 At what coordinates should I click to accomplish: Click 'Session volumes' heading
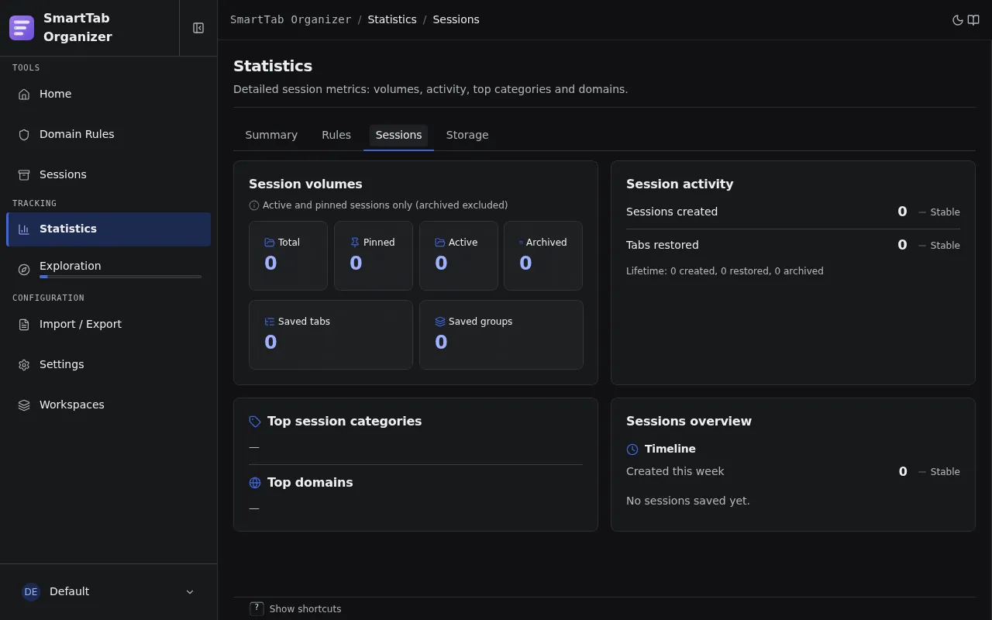click(305, 184)
